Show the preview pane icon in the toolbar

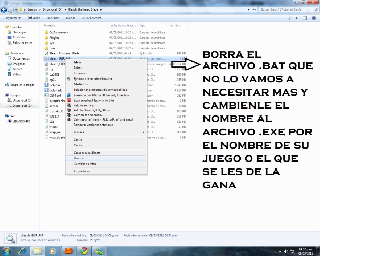(305, 18)
